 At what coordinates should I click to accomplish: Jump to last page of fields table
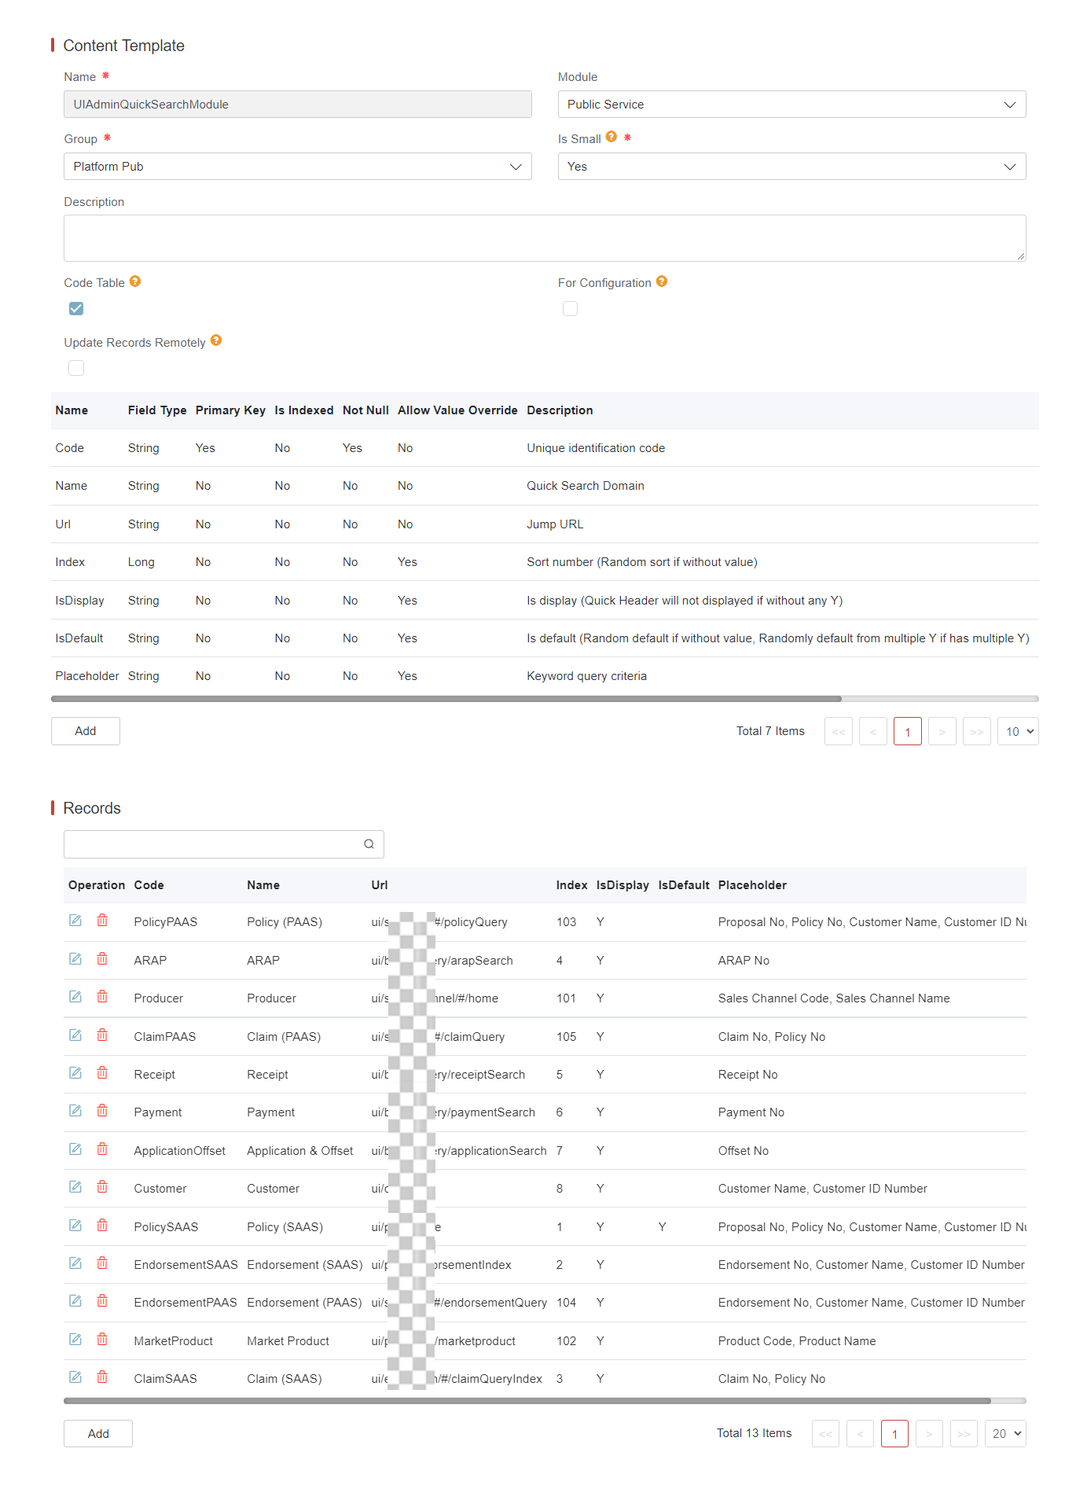(x=977, y=732)
